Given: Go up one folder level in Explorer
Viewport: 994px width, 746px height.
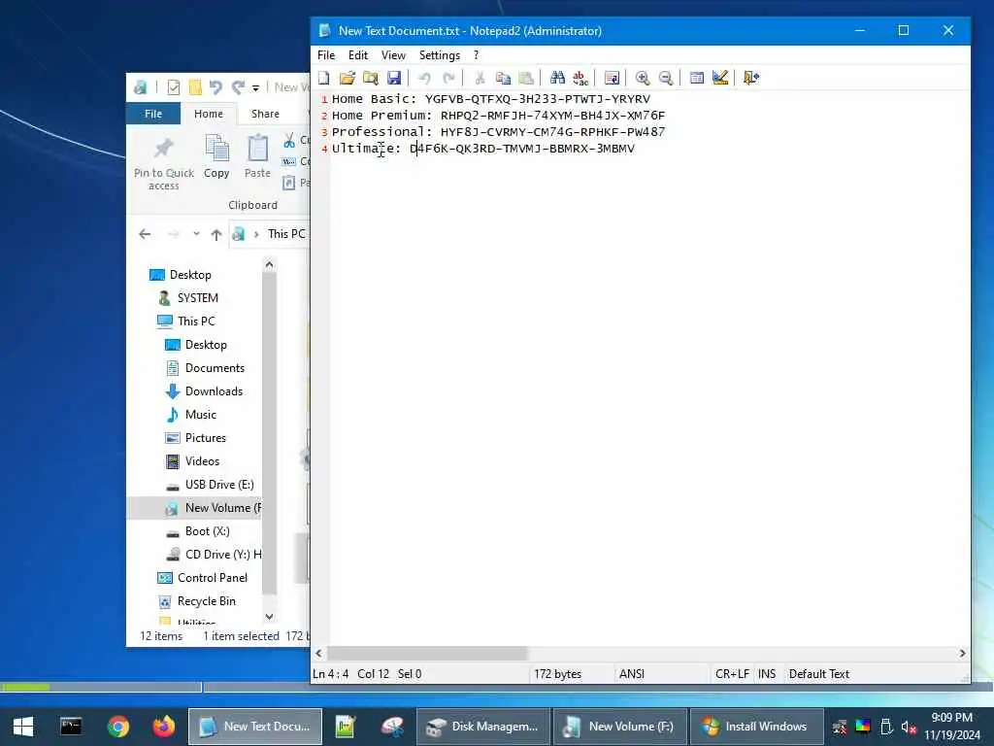Looking at the screenshot, I should [x=216, y=235].
